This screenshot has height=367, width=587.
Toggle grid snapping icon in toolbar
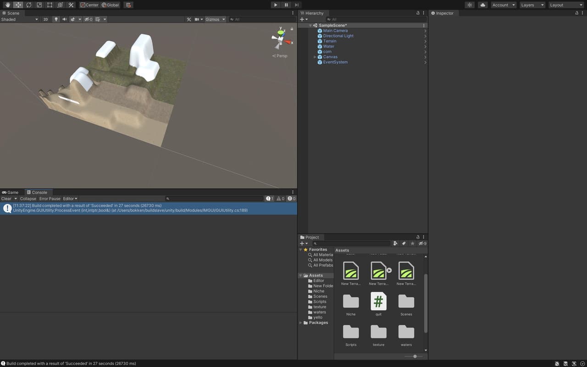pos(128,5)
